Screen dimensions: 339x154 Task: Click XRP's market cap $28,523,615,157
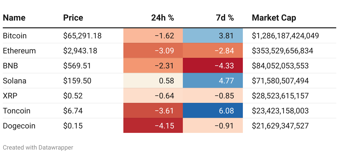click(280, 96)
